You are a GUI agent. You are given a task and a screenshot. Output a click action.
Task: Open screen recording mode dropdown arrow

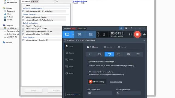coord(73,35)
